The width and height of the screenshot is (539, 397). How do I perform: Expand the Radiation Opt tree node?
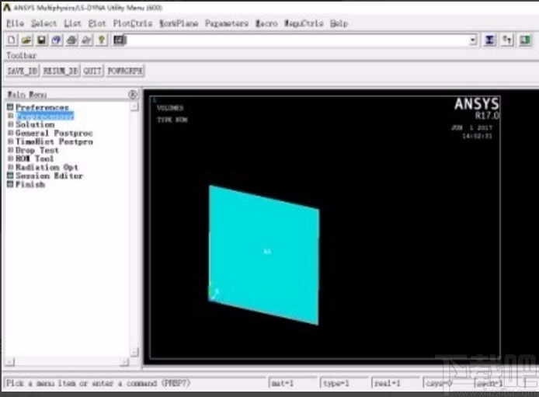(11, 167)
